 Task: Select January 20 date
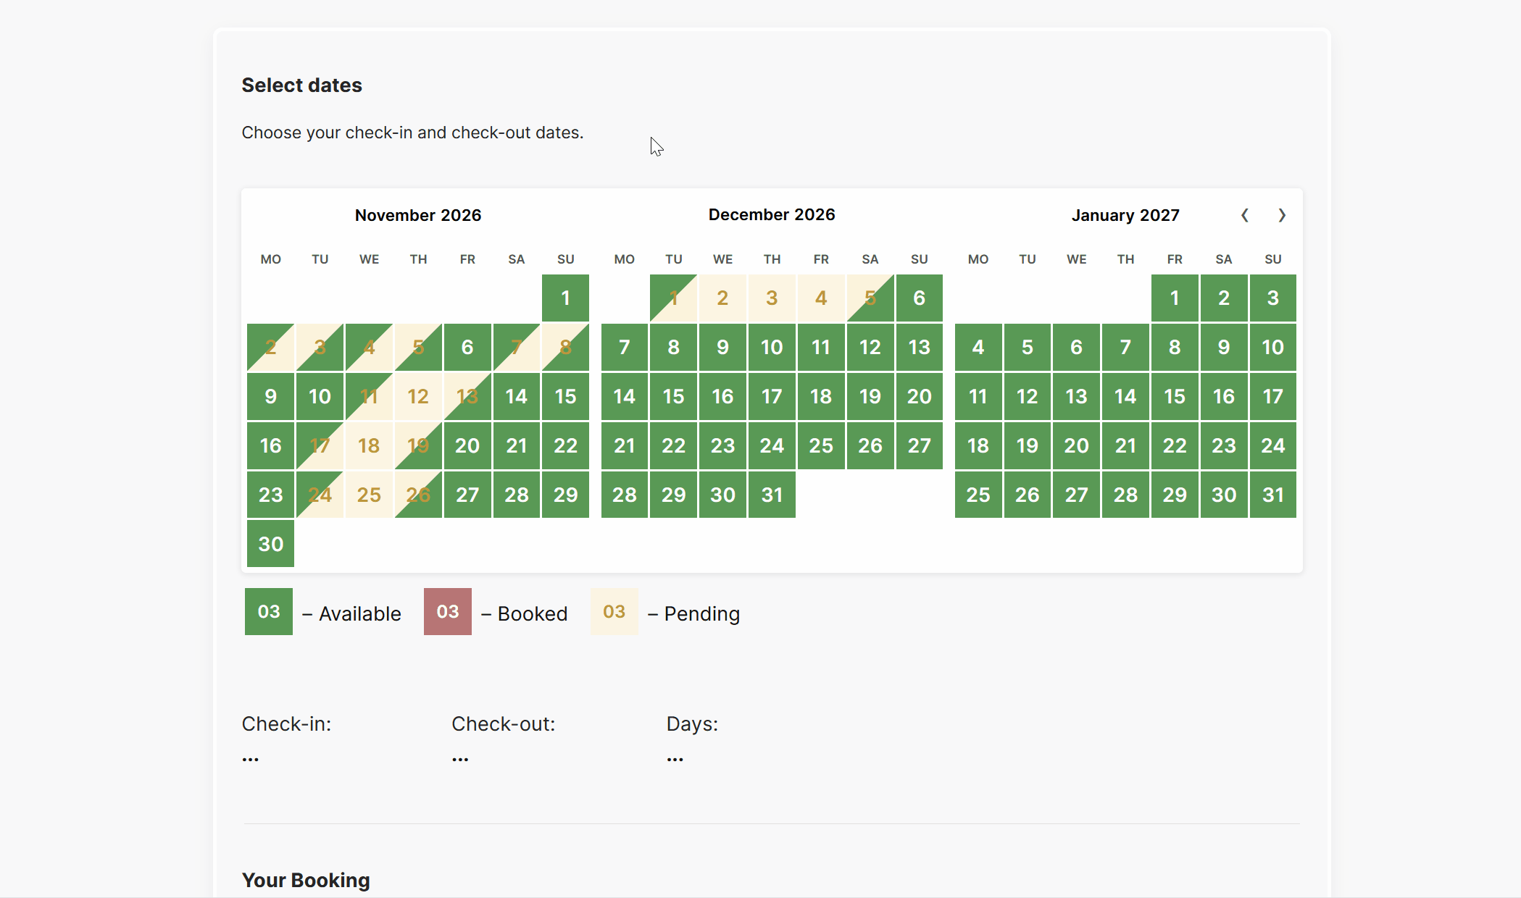1076,445
